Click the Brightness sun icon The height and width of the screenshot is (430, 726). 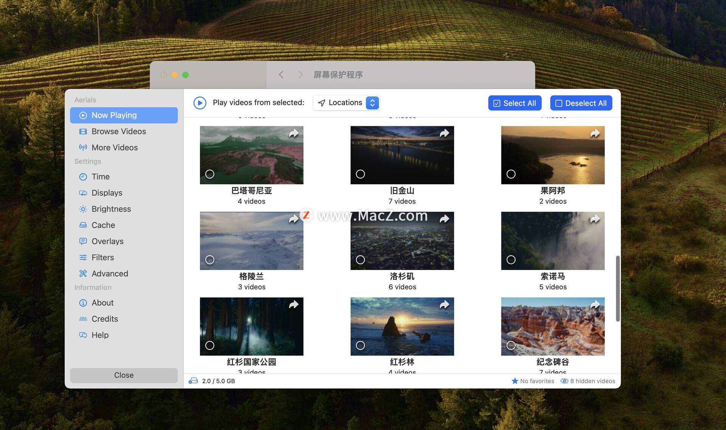pyautogui.click(x=83, y=209)
